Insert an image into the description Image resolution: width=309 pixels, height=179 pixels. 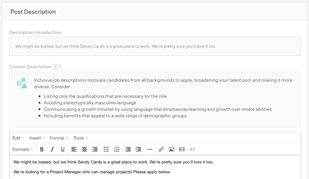172,149
